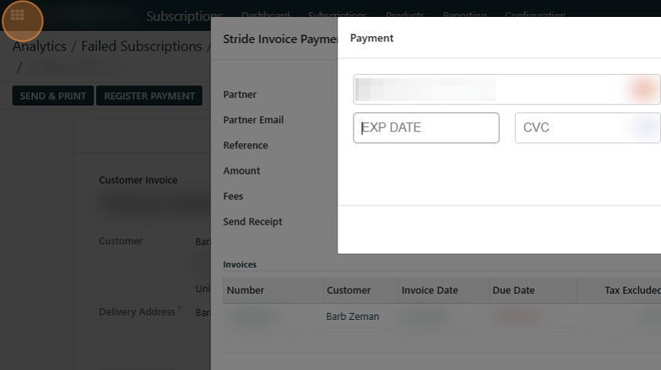661x370 pixels.
Task: Click the EXP DATE input field
Action: coord(426,128)
